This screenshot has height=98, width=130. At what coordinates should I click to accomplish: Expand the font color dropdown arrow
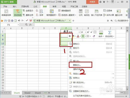pyautogui.click(x=80, y=36)
